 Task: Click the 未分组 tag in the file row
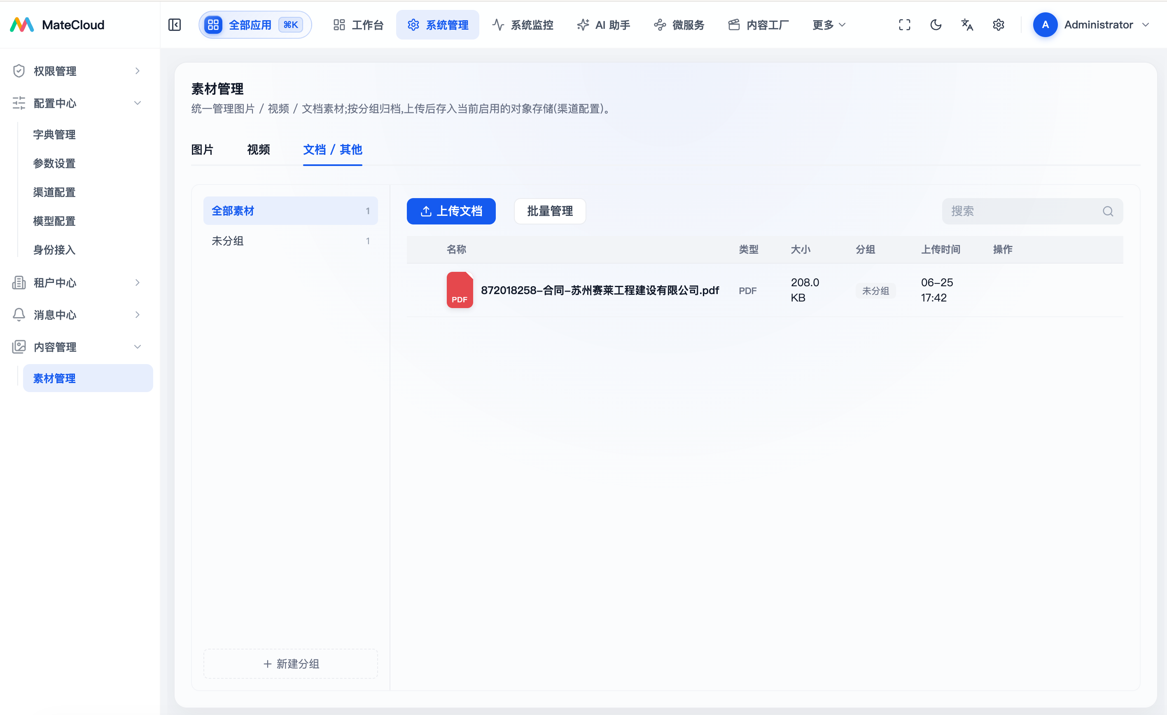875,290
